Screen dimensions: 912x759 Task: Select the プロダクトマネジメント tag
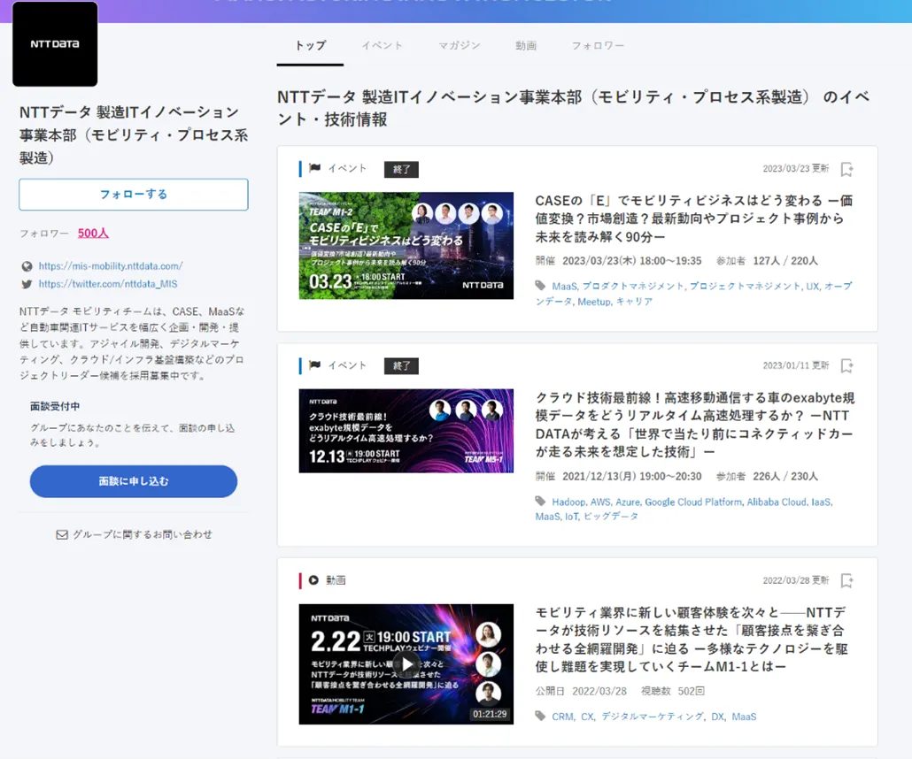(x=633, y=286)
